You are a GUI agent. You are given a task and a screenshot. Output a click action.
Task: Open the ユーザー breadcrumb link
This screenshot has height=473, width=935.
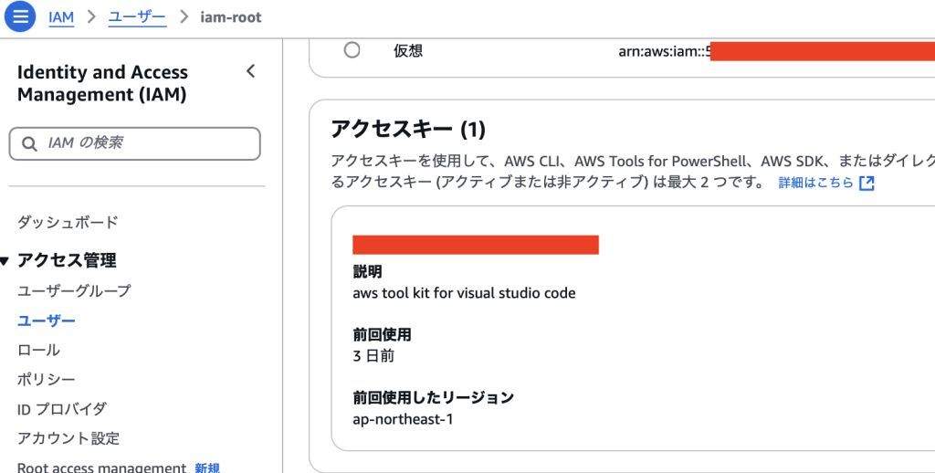[137, 17]
